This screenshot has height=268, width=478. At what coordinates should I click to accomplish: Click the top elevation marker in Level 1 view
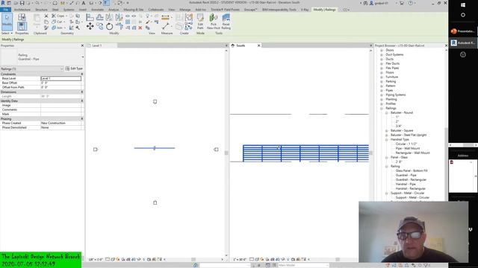[155, 102]
